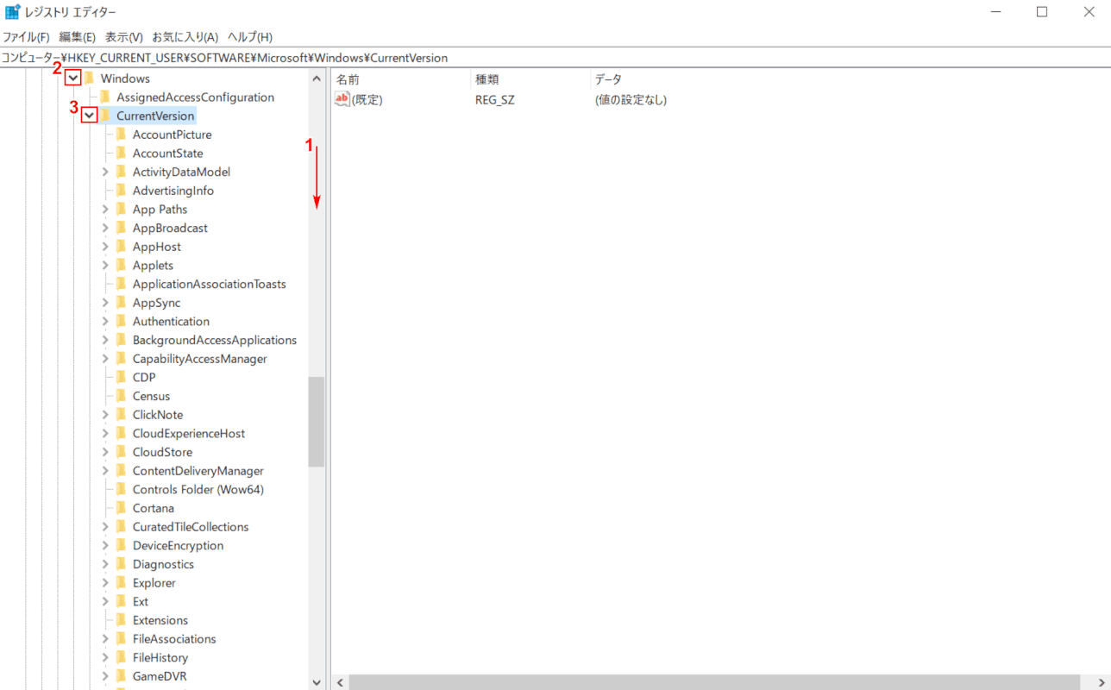
Task: Expand the ActivityDataModel key
Action: 105,172
